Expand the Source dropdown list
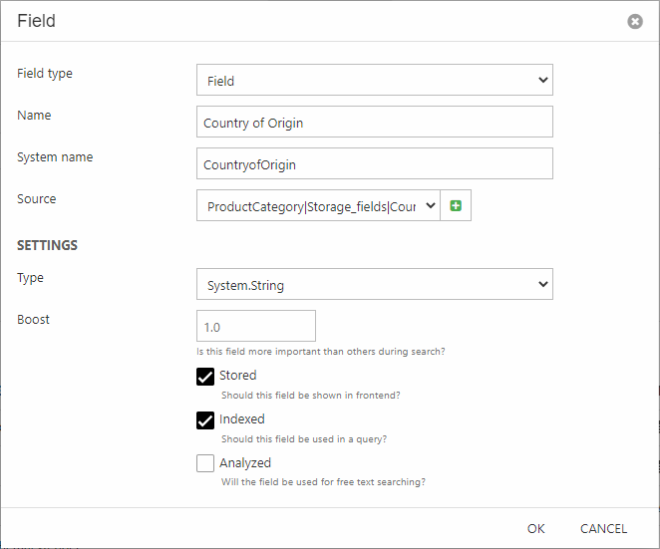660x549 pixels. pyautogui.click(x=319, y=206)
